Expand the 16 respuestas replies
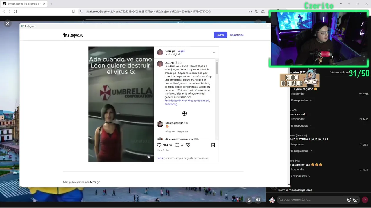Screen dimensions: 371x208 301,100
